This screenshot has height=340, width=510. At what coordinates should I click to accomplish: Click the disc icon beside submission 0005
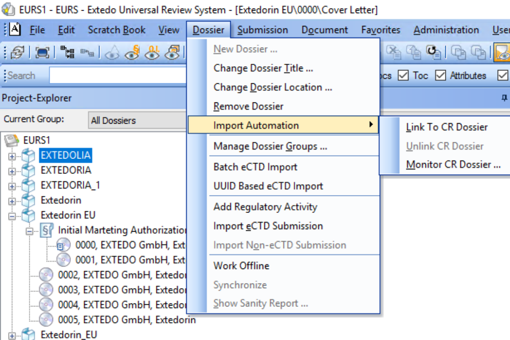[x=46, y=320]
